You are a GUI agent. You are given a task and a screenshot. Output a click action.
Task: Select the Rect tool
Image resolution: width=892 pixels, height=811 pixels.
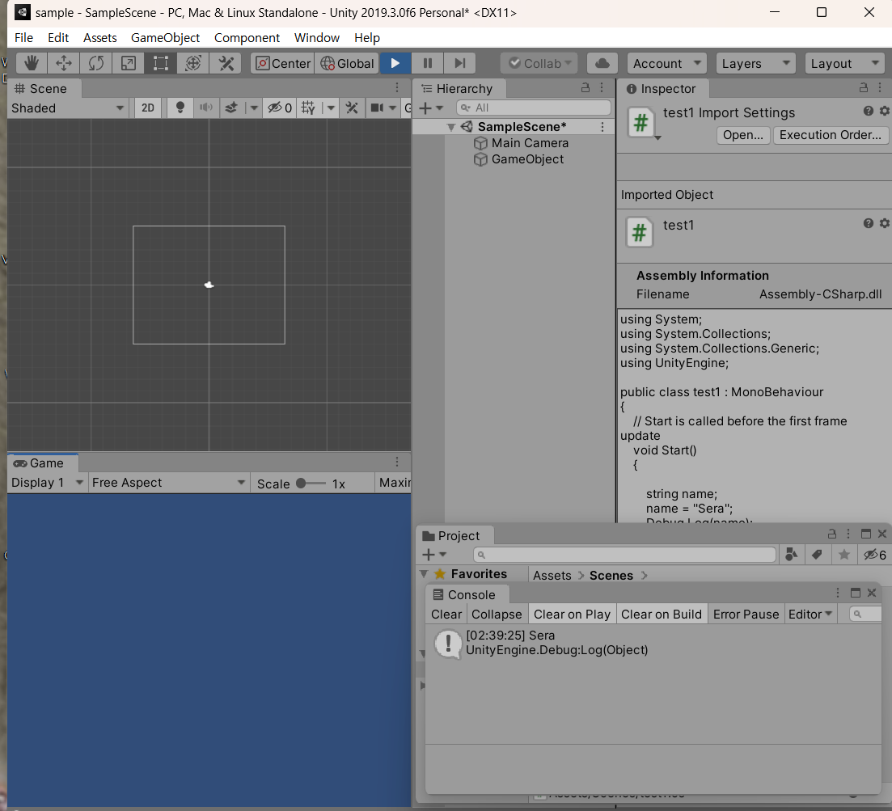tap(161, 63)
